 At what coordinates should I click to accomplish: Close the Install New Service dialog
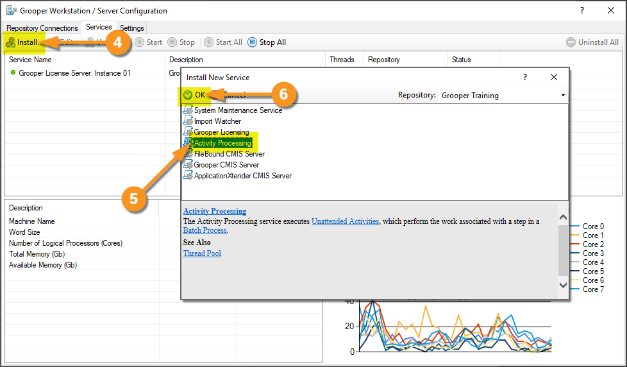pyautogui.click(x=554, y=77)
